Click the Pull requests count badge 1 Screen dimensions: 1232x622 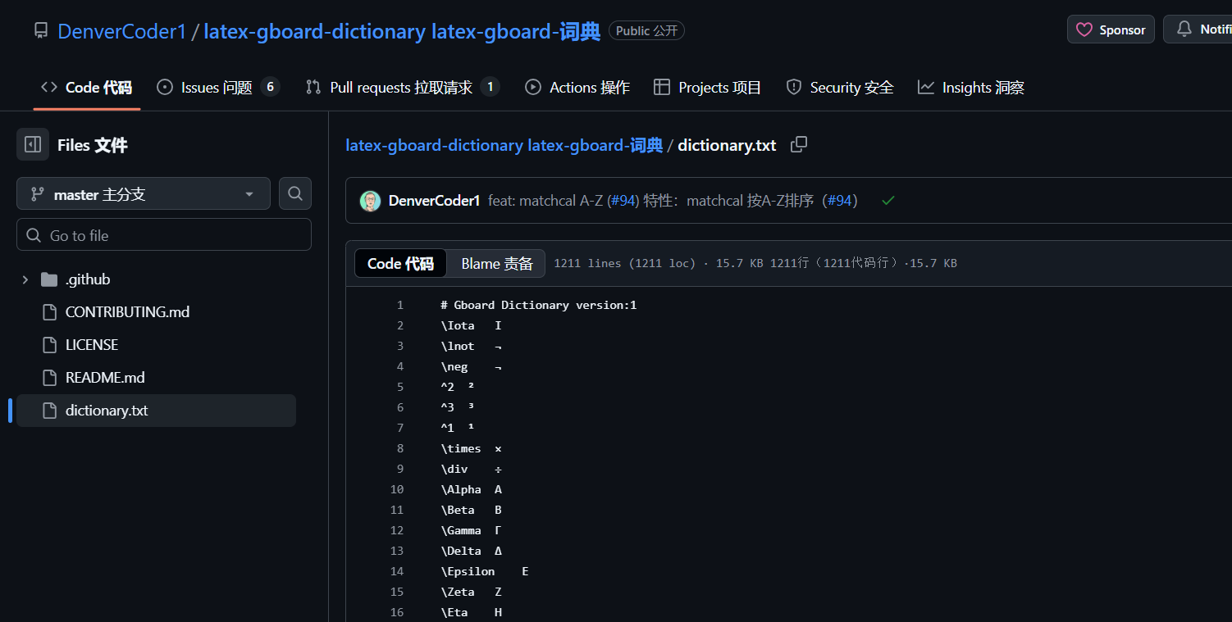tap(490, 87)
